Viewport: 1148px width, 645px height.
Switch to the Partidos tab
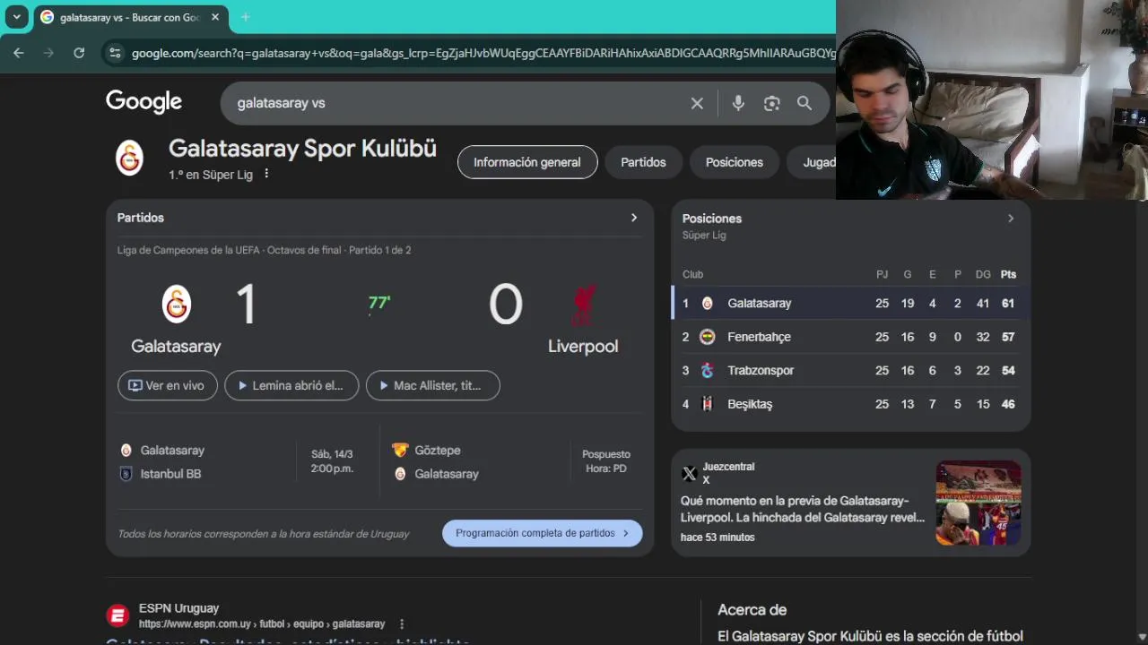click(x=643, y=162)
